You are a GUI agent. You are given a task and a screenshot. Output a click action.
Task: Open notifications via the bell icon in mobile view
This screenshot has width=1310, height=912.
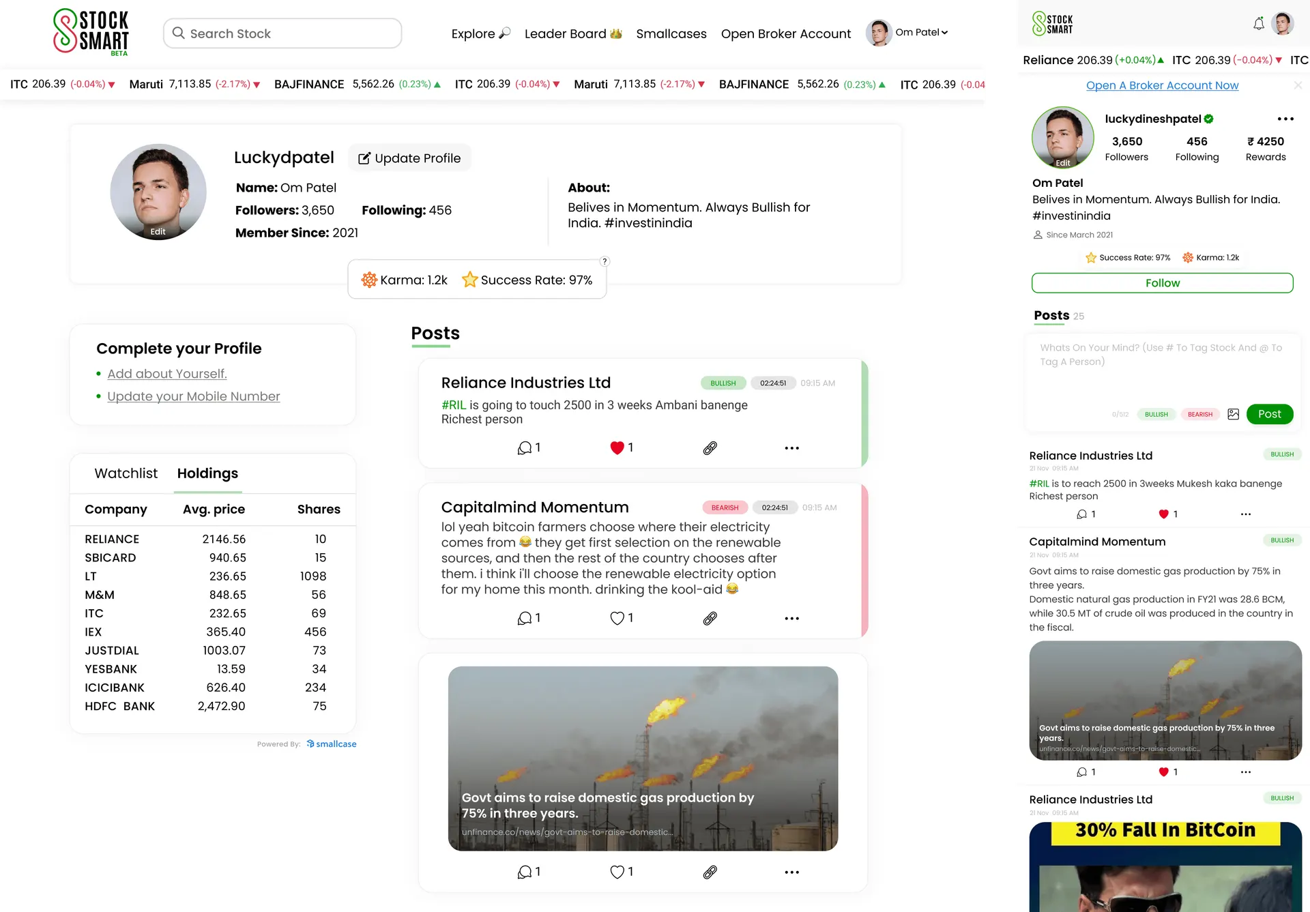pyautogui.click(x=1259, y=24)
